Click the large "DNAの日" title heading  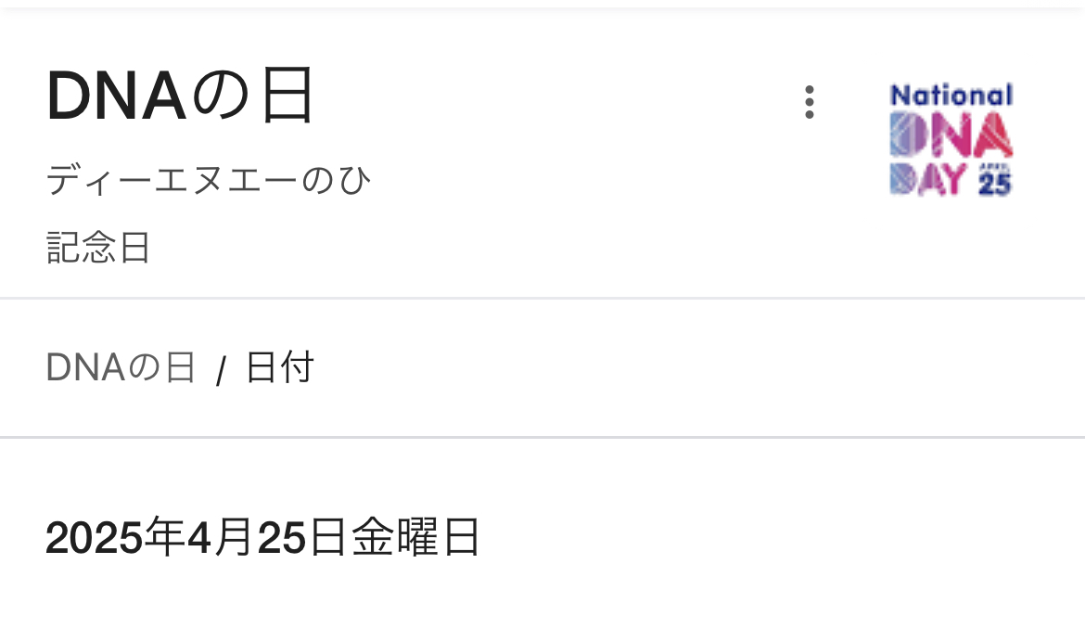[x=181, y=96]
